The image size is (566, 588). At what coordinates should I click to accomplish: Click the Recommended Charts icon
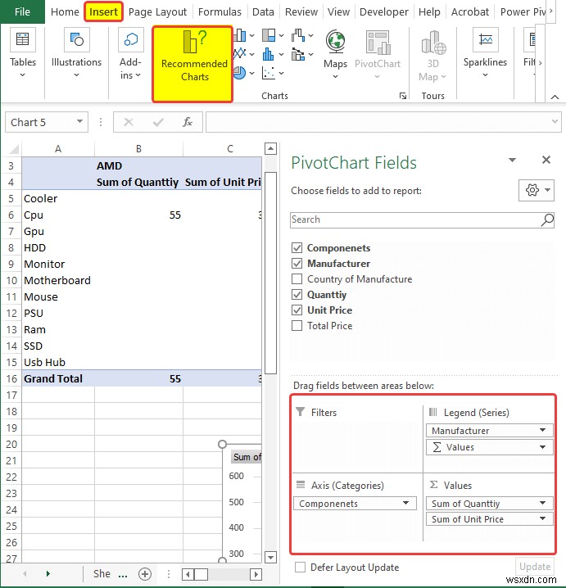[x=193, y=42]
